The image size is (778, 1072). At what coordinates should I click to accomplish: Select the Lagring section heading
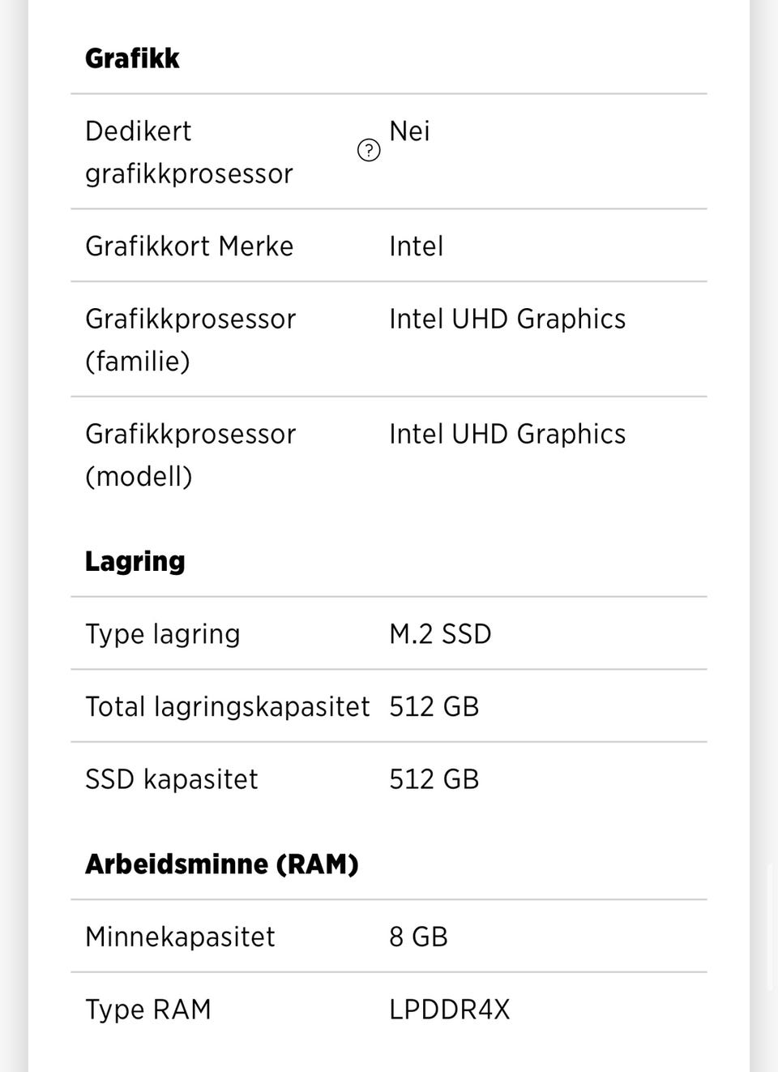pos(135,561)
